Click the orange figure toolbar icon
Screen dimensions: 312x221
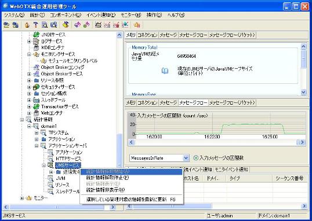coord(27,25)
